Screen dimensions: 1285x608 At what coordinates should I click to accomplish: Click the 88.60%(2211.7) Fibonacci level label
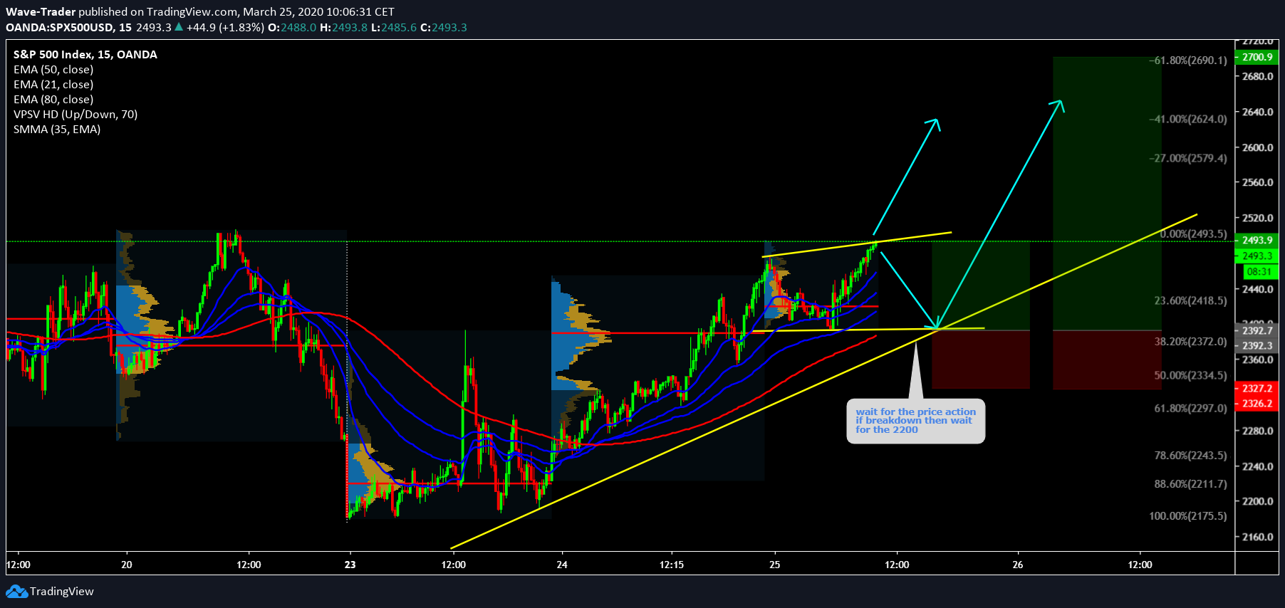(x=1190, y=483)
